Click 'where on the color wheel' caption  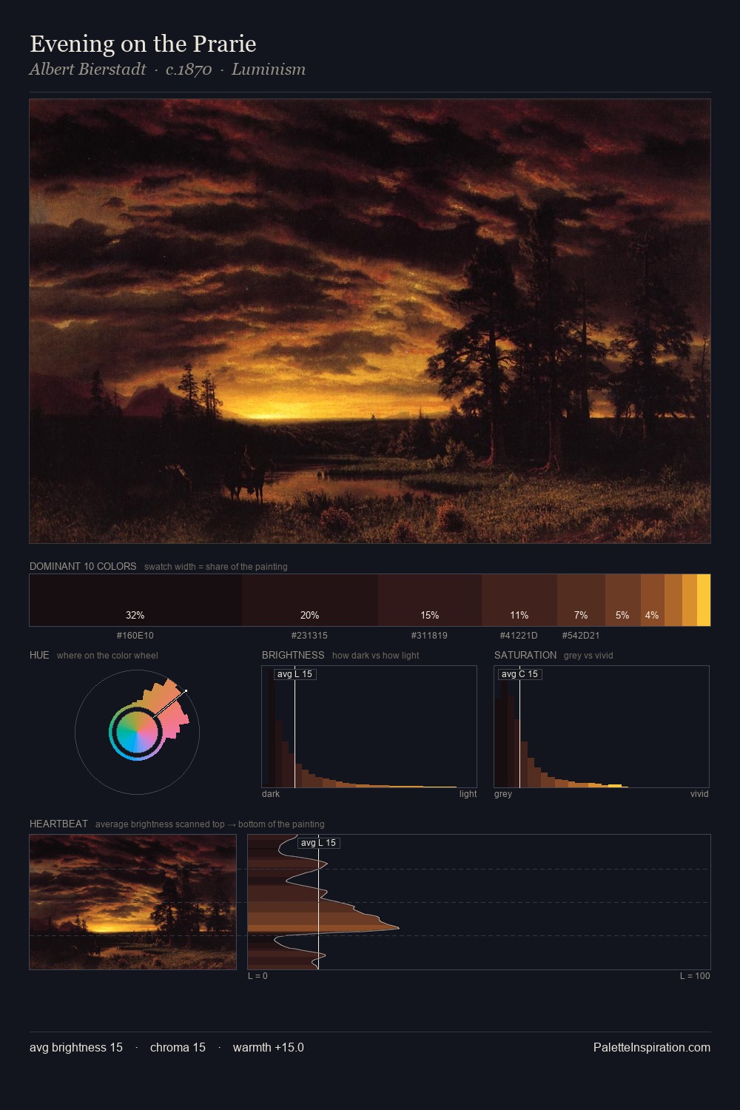[107, 656]
